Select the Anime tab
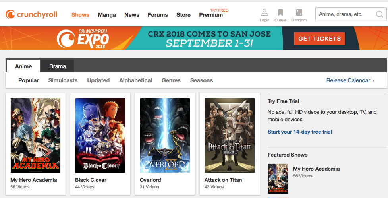Viewport: 388px width, 198px height. coord(23,66)
